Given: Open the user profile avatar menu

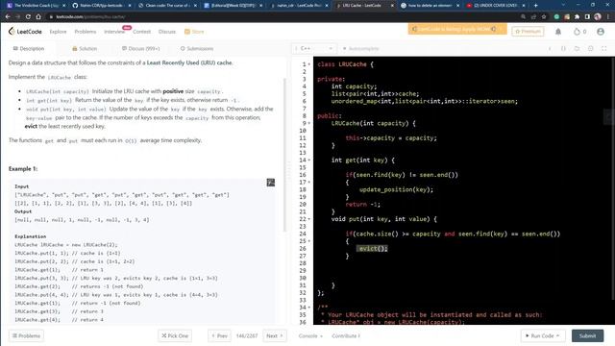Looking at the screenshot, I should coord(601,32).
